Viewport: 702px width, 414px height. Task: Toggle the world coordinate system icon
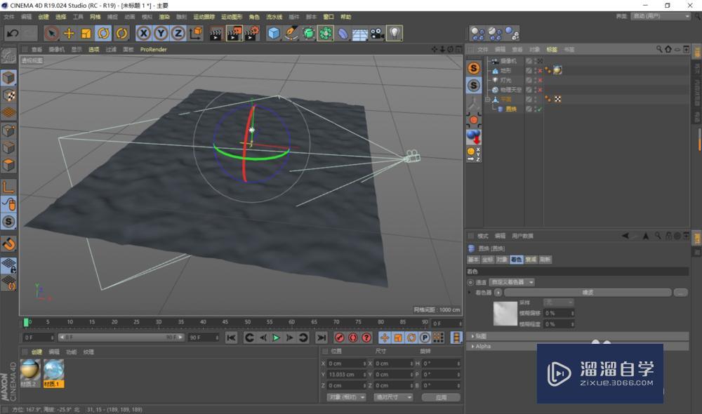(x=196, y=33)
